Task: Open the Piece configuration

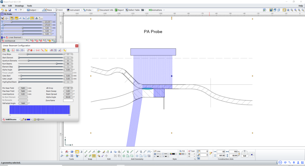Action: point(47,10)
